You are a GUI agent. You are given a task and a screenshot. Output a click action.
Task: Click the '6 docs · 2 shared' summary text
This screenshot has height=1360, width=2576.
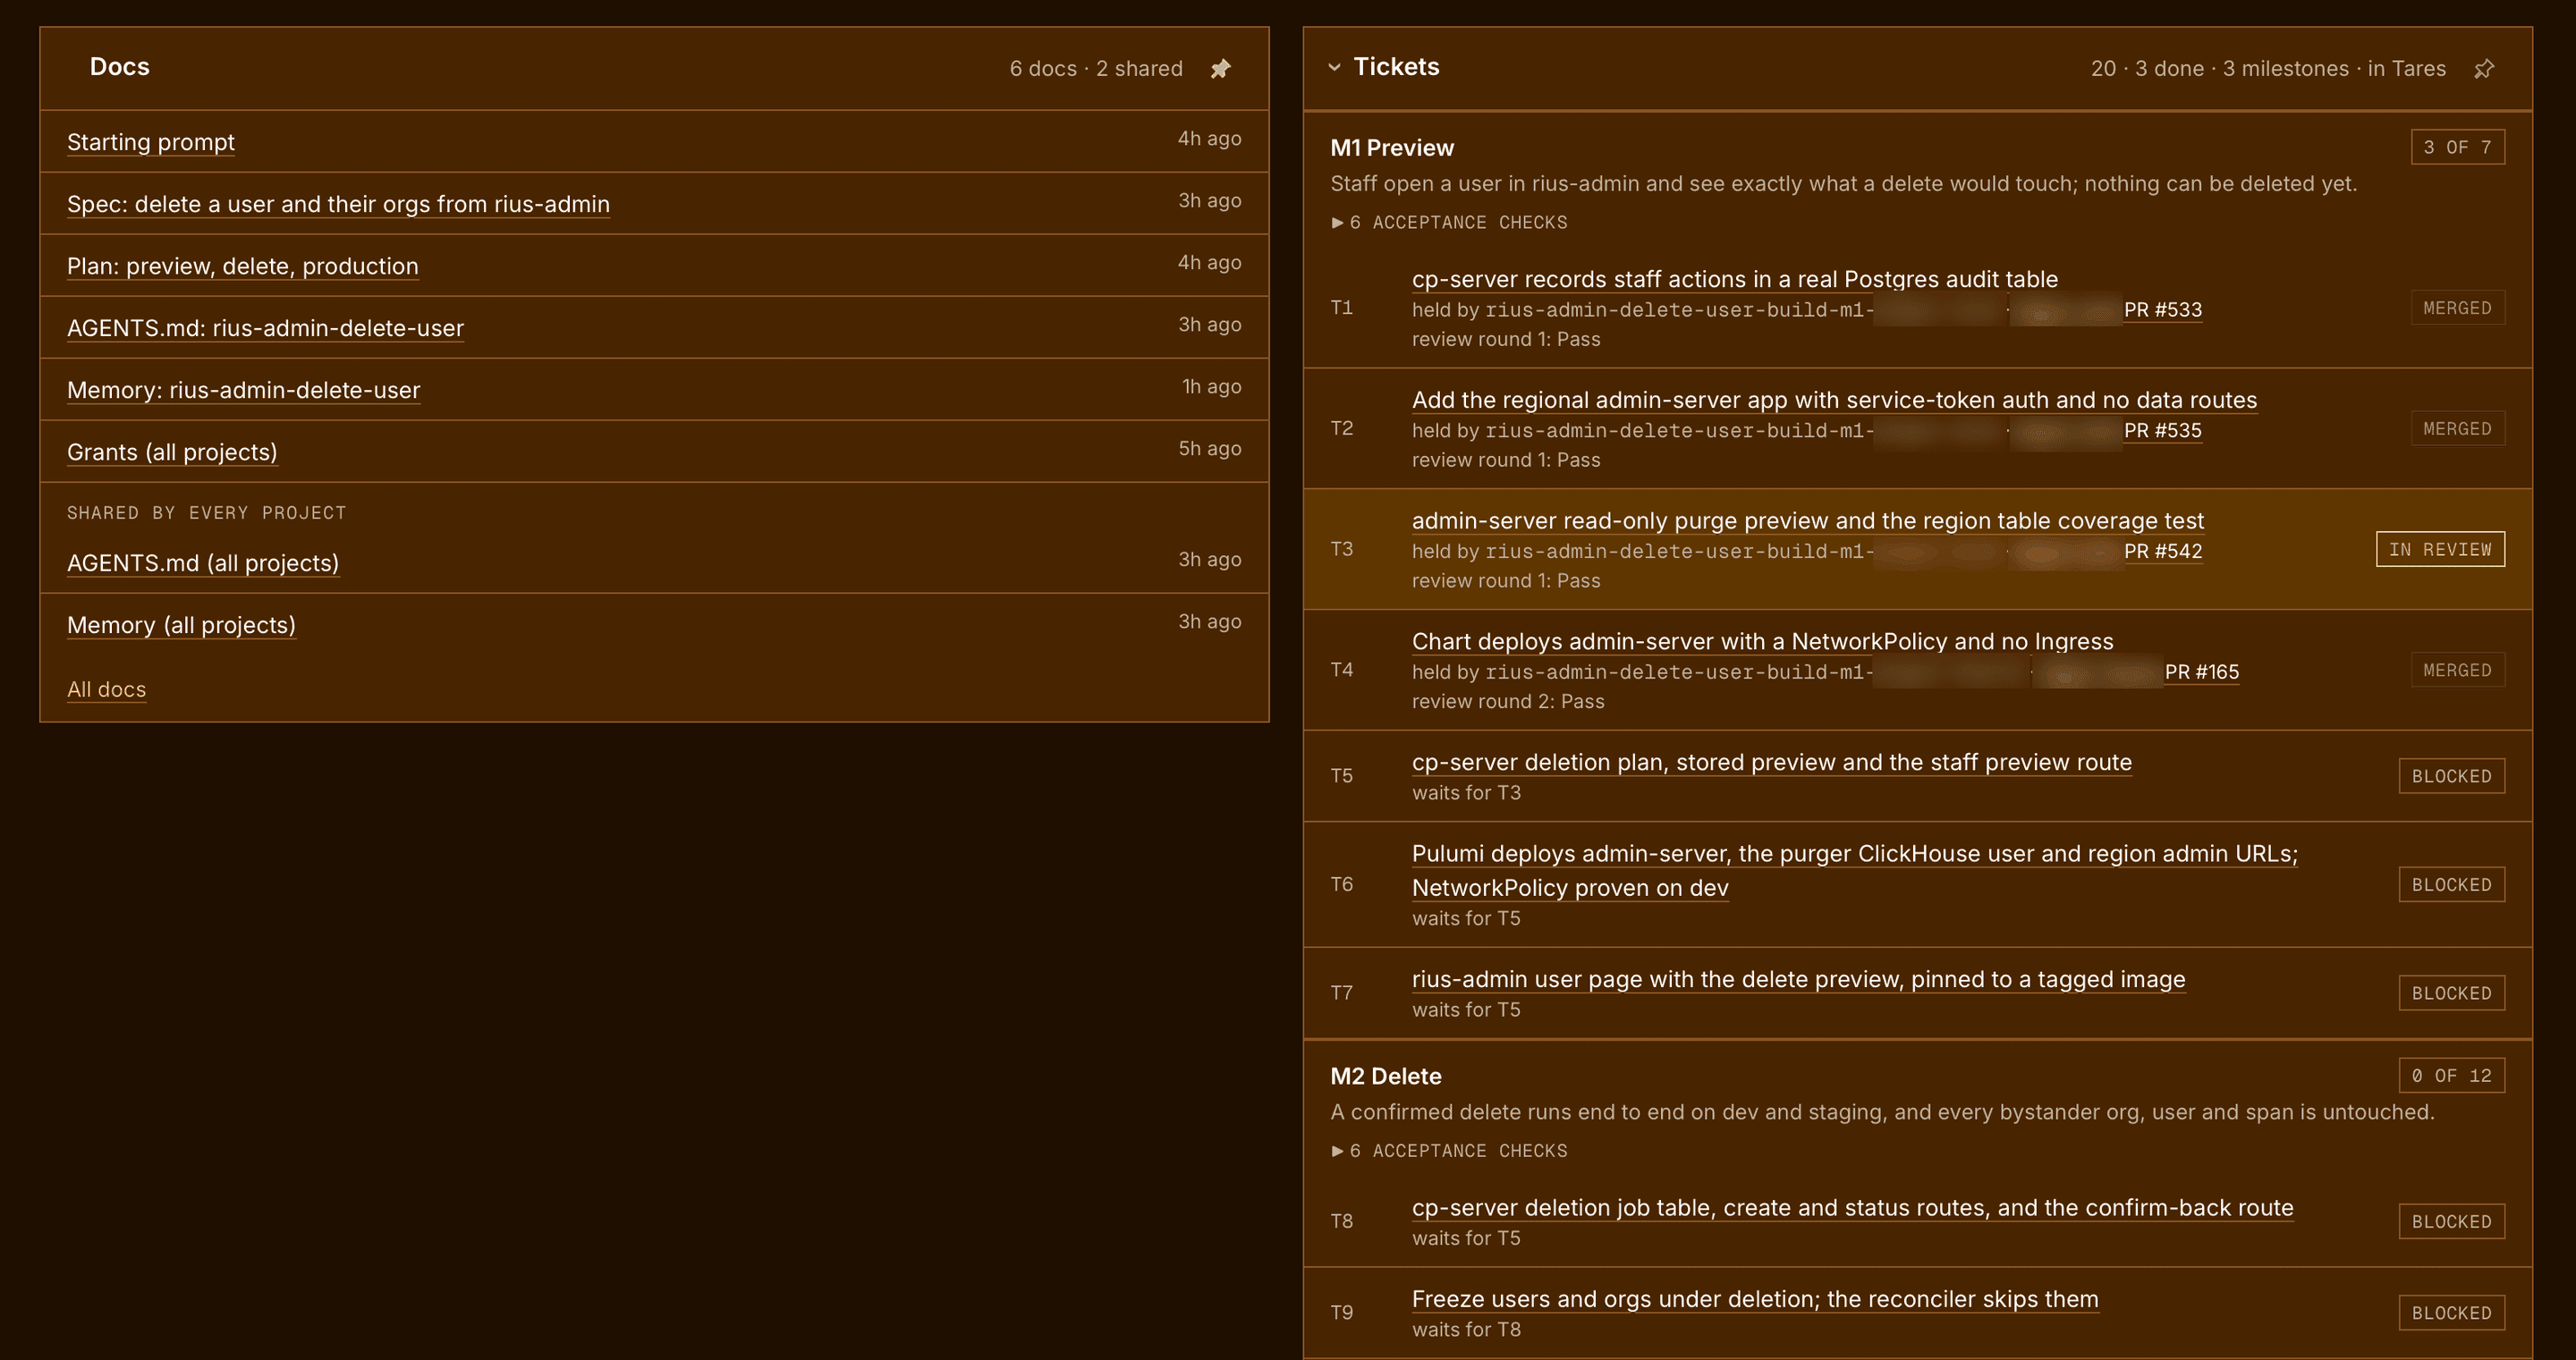1096,68
